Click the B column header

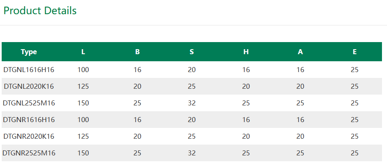click(137, 52)
